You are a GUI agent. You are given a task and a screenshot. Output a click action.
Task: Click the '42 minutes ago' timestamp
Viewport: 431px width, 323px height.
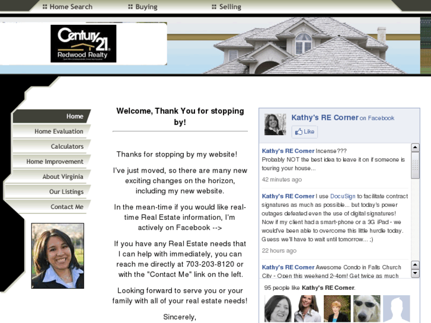pos(282,180)
